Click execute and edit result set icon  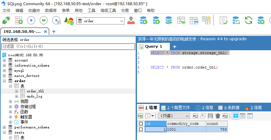pos(56,20)
